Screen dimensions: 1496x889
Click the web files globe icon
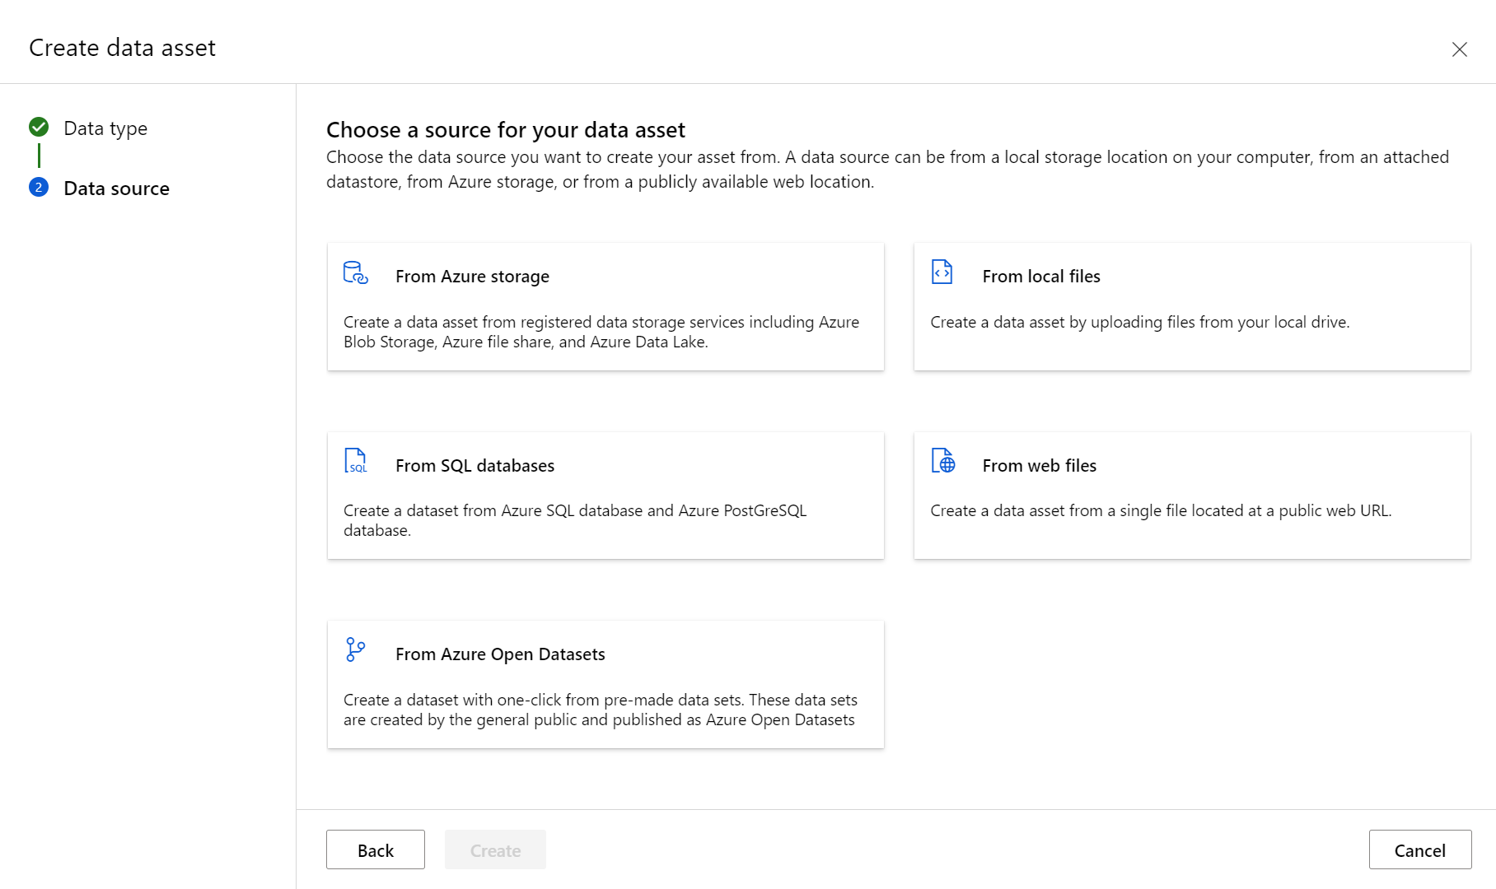click(942, 461)
